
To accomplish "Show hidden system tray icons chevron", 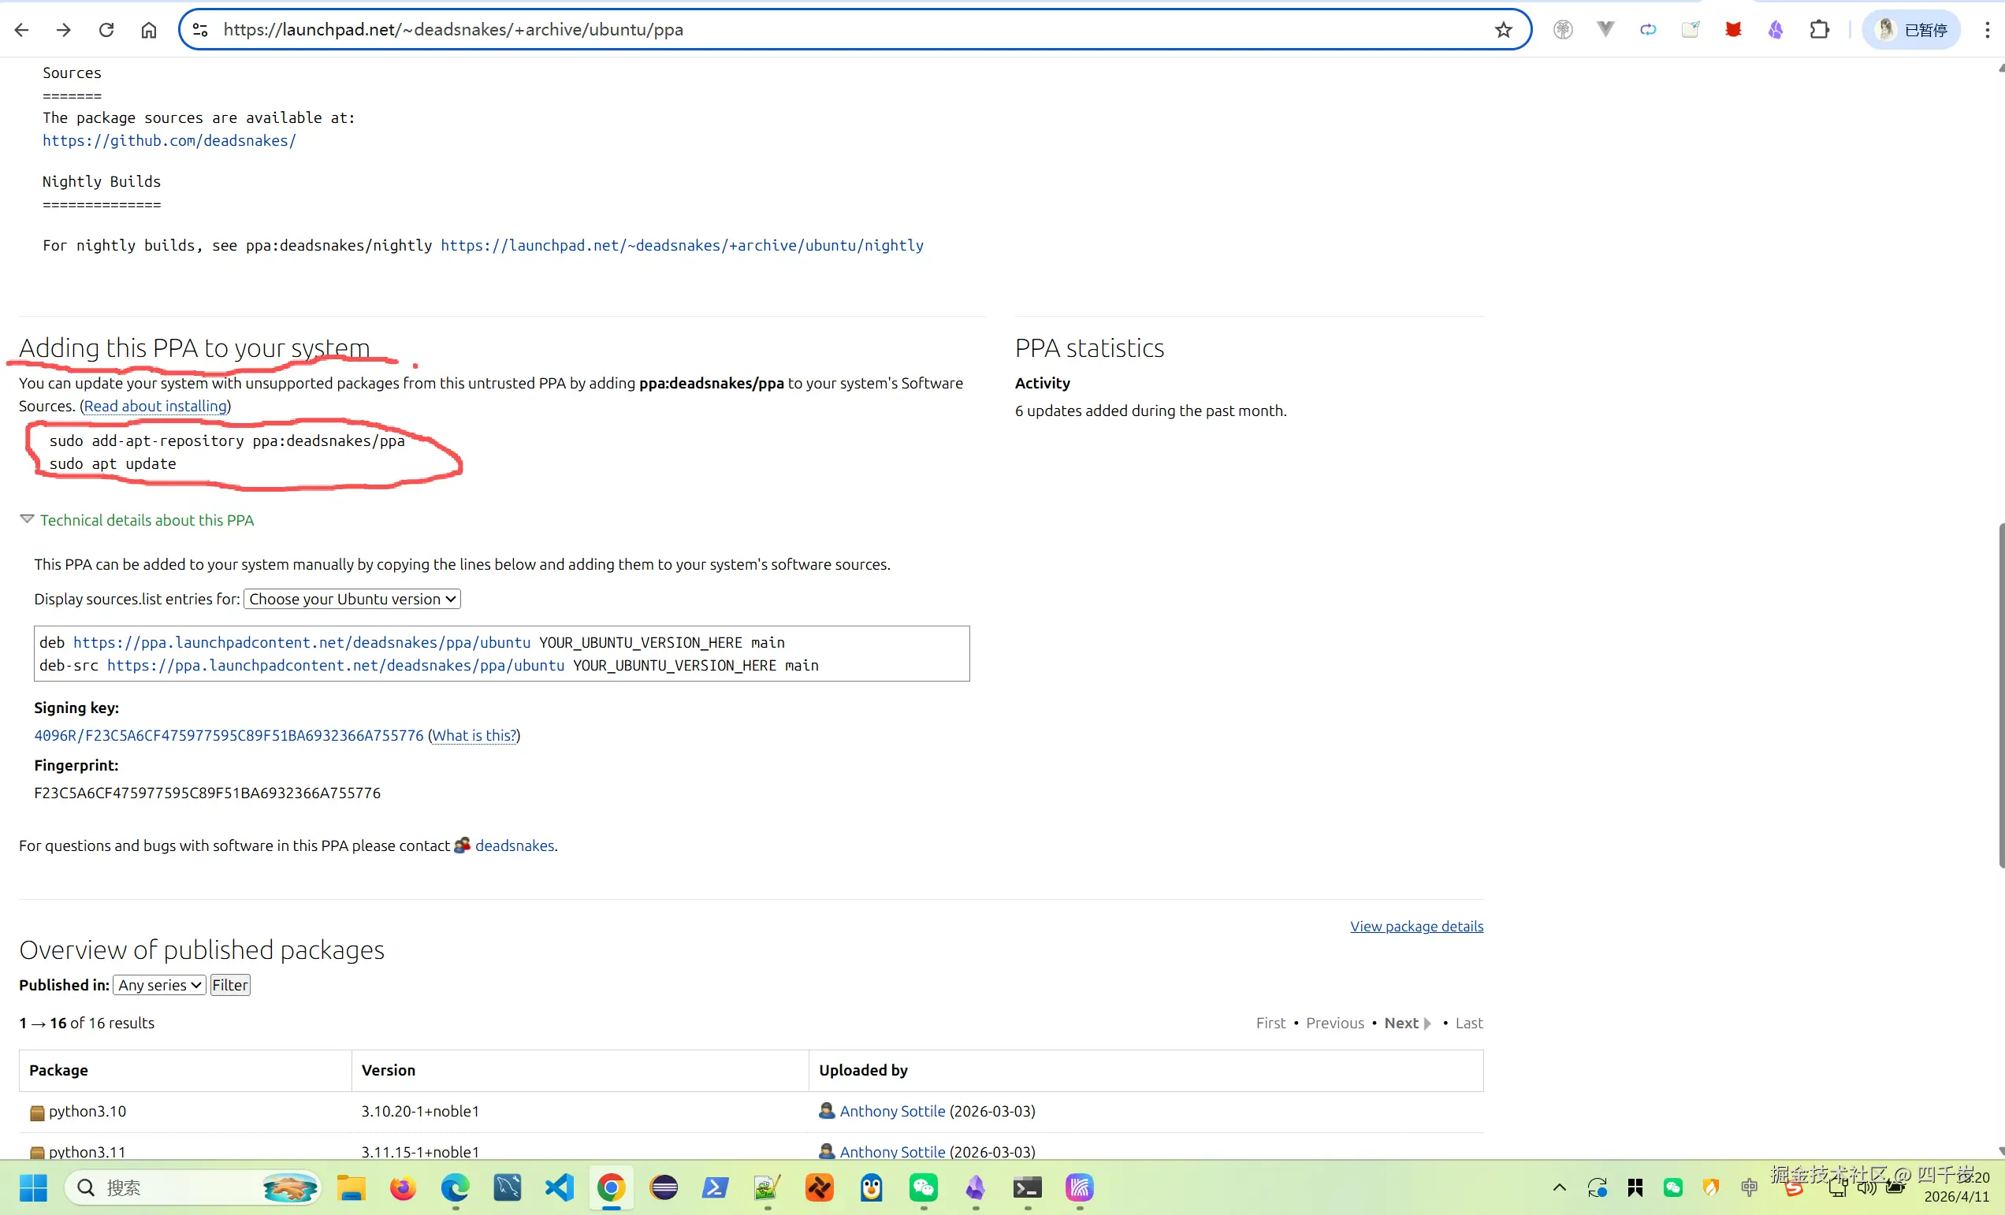I will pos(1559,1188).
